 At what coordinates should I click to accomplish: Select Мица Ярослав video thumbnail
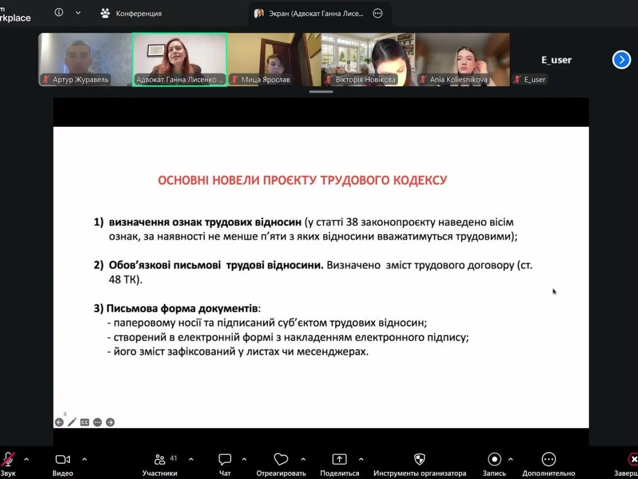point(274,59)
